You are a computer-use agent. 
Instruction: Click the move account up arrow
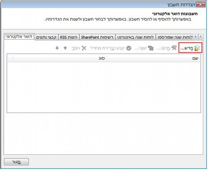coord(65,48)
